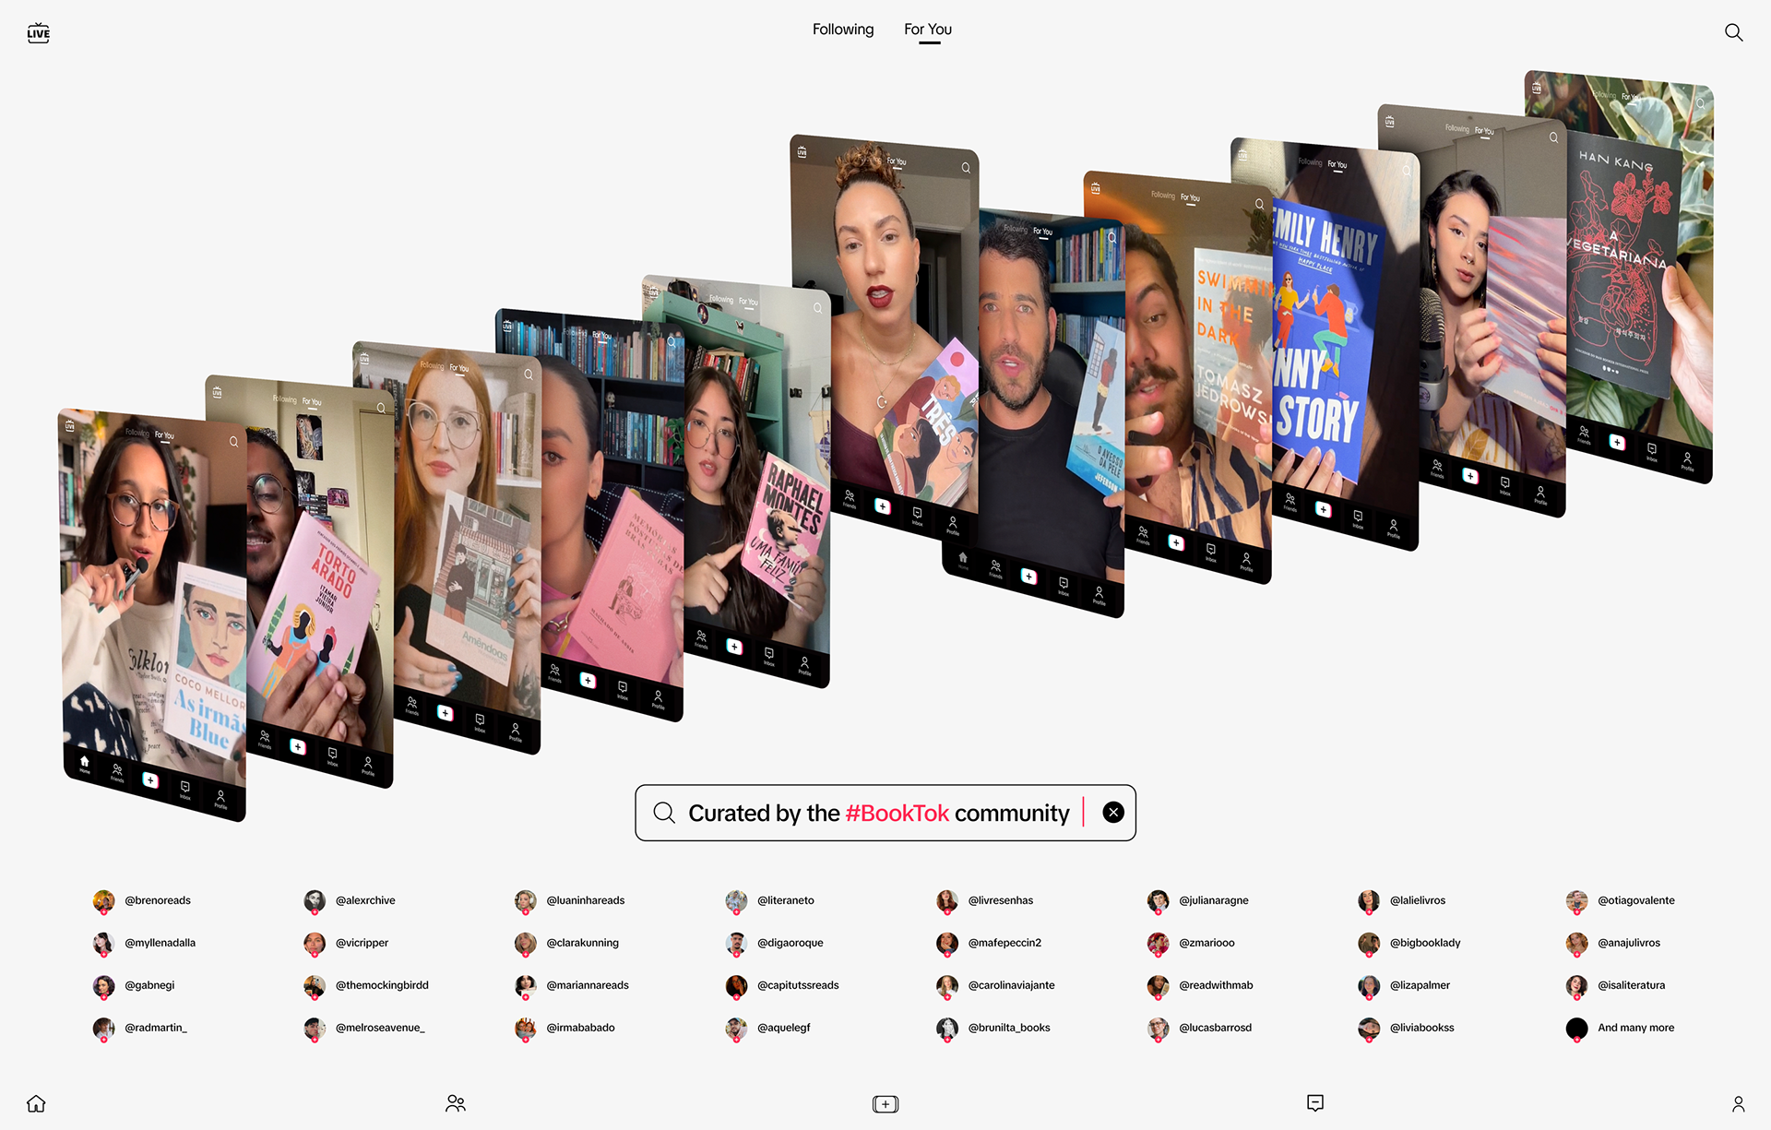Open @melroseavenue_ profile link

(380, 1028)
